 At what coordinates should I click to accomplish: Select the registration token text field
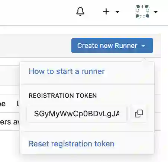pyautogui.click(x=77, y=113)
